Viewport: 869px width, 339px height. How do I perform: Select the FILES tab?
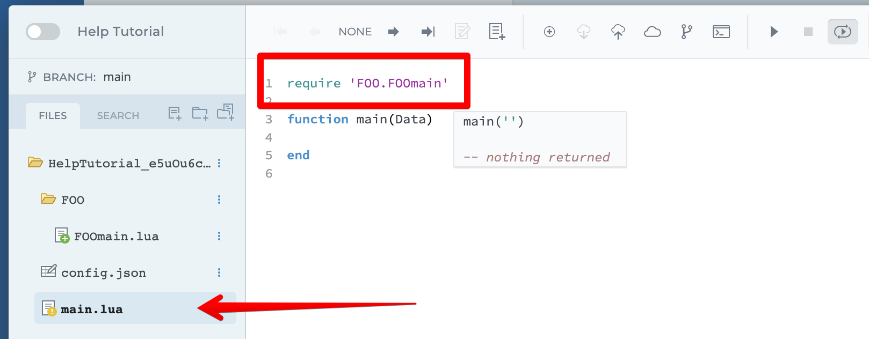(53, 116)
